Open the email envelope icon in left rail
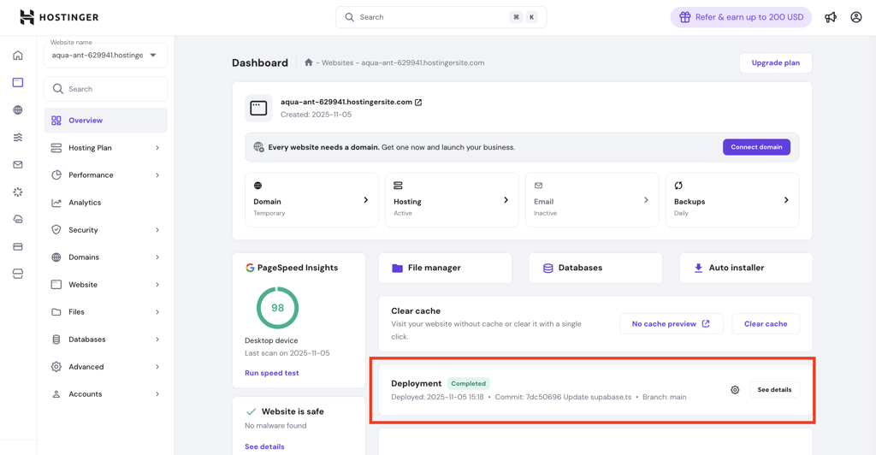This screenshot has width=876, height=455. [x=18, y=165]
